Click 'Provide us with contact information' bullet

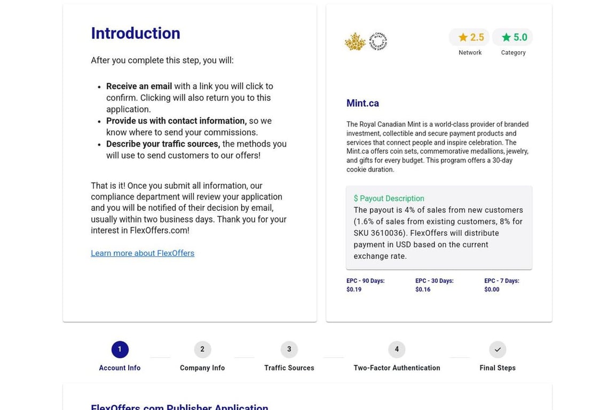coord(189,127)
